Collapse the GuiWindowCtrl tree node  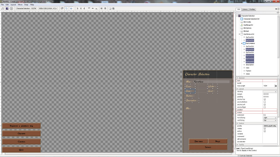pyautogui.click(x=239, y=34)
